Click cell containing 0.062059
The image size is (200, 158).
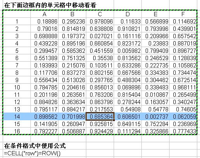183,116
